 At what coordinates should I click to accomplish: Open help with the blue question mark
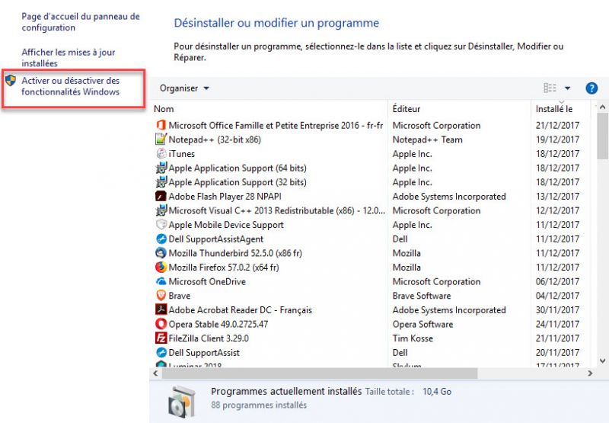pos(591,88)
